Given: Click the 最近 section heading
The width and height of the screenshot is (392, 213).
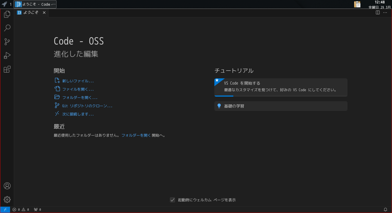Looking at the screenshot, I should tap(59, 126).
